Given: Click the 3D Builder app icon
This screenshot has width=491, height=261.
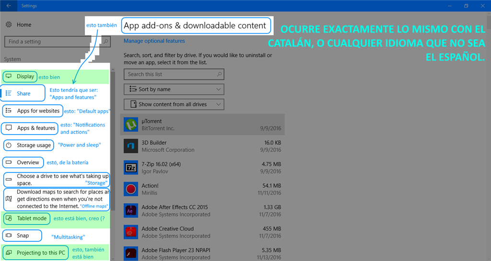Looking at the screenshot, I should point(130,146).
